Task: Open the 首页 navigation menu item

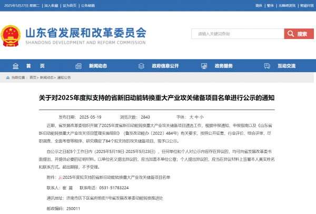Action: tap(35, 66)
